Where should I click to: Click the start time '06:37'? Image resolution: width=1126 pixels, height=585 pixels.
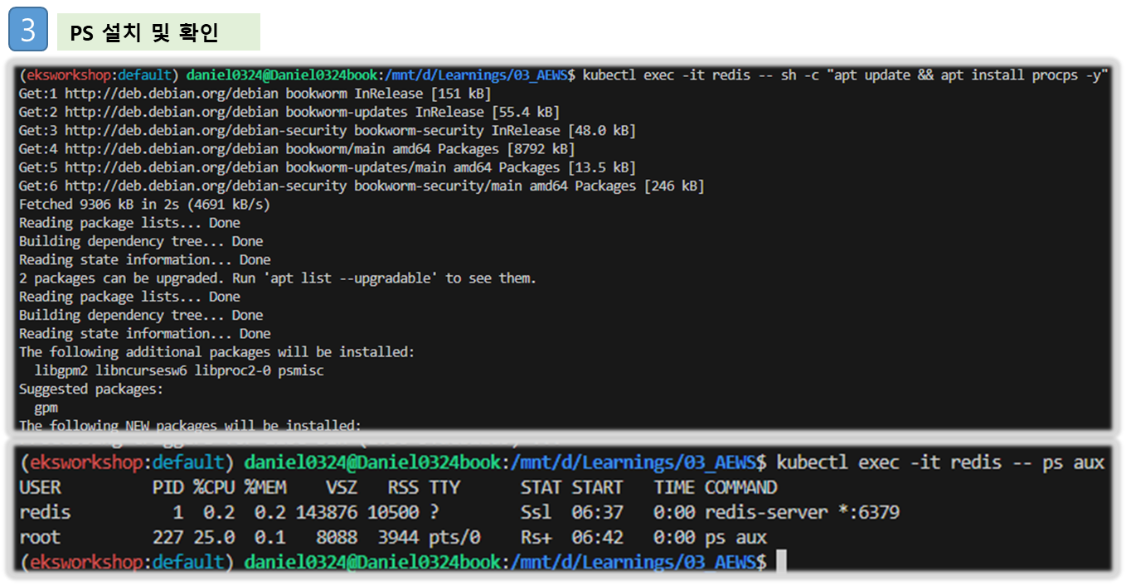597,512
